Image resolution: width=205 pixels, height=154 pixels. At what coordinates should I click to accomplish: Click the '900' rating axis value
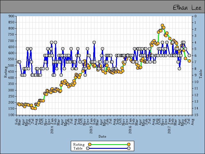(x=11, y=16)
